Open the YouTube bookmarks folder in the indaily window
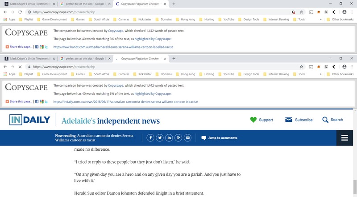Viewport: 357px width, 197px height. click(226, 74)
